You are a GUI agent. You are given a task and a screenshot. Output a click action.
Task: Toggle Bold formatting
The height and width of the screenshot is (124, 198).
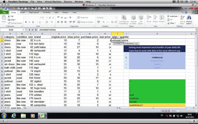pyautogui.click(x=26, y=22)
